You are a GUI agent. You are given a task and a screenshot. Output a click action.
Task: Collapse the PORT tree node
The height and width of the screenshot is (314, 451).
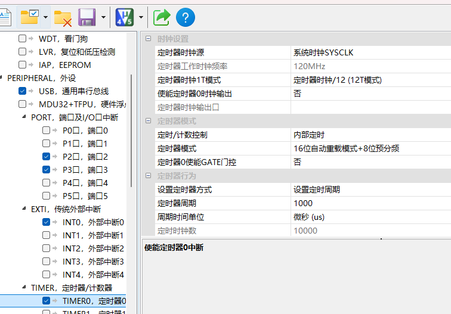pyautogui.click(x=24, y=117)
